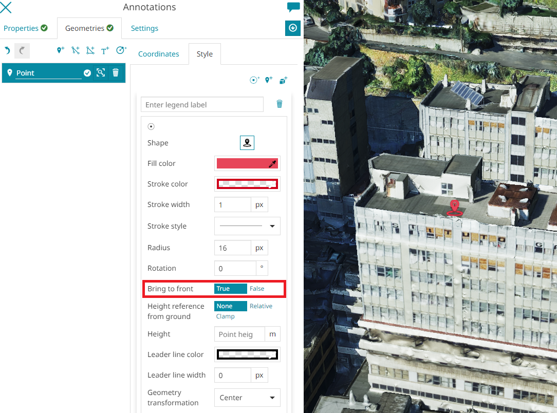Select Clamp height reference option
The width and height of the screenshot is (557, 413).
(226, 316)
